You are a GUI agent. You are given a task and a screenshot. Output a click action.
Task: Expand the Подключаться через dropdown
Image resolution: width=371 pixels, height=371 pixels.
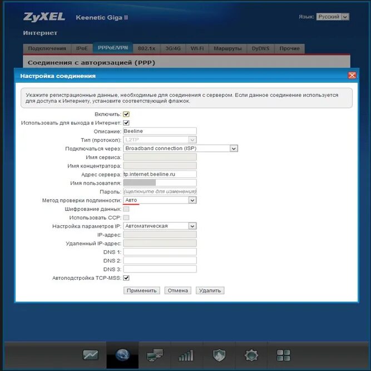tap(180, 149)
